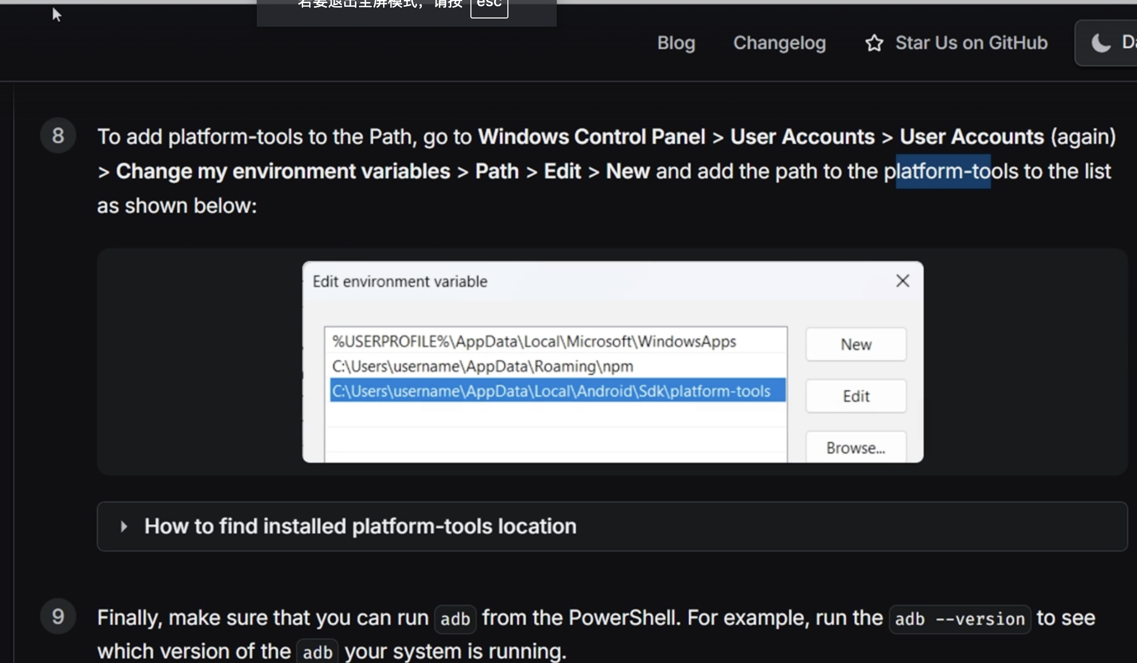Click the moon icon for dark mode
Screen dimensions: 1137x663
tap(1101, 43)
